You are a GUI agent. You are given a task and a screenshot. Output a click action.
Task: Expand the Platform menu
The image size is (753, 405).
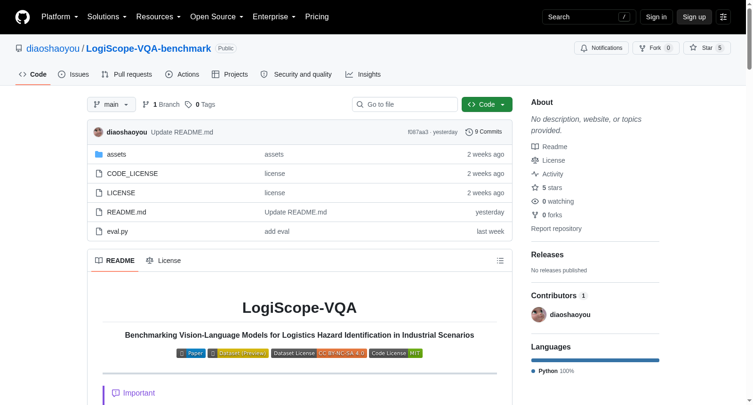(60, 17)
